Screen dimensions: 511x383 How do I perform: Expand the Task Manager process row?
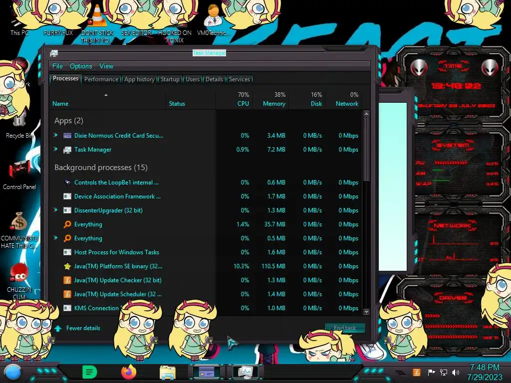click(x=56, y=149)
